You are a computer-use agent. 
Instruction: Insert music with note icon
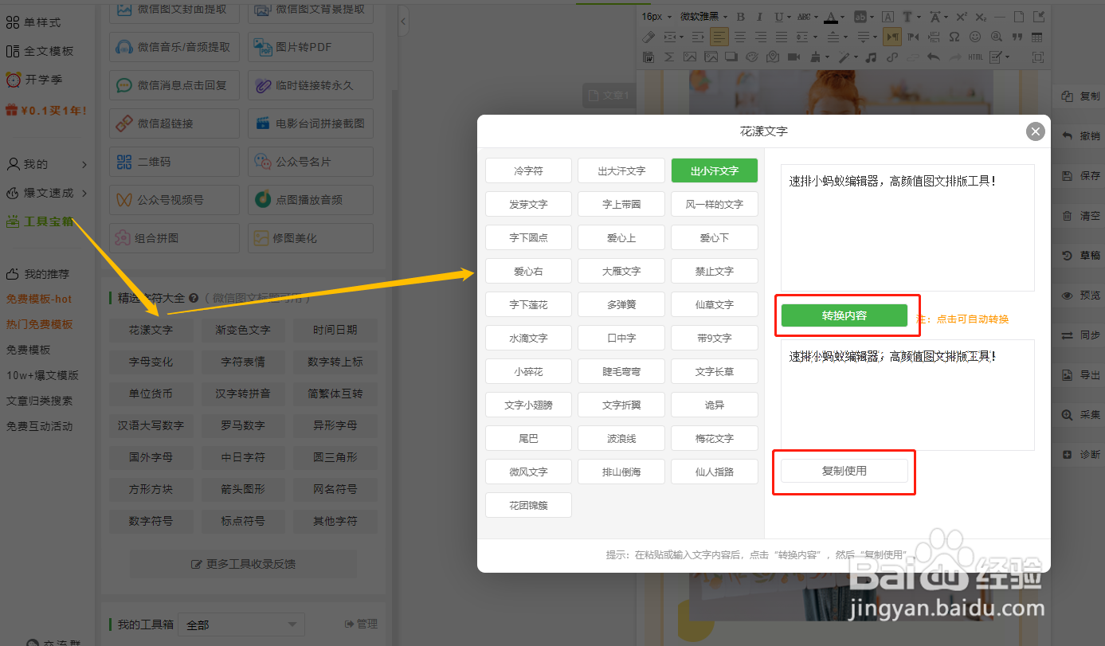coord(871,57)
